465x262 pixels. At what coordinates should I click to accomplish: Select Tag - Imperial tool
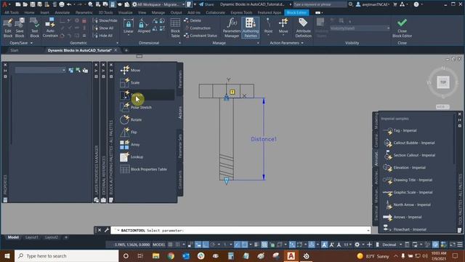pos(400,130)
